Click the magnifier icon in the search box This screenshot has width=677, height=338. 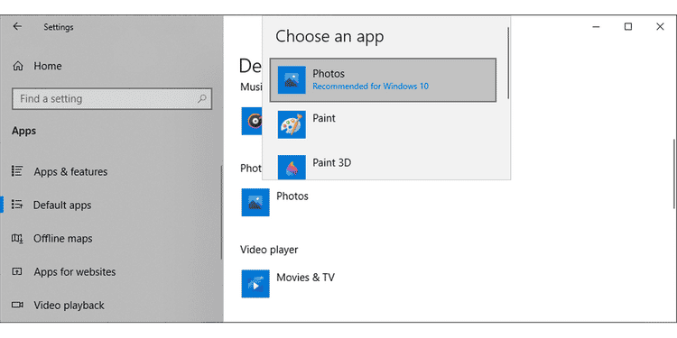tap(201, 99)
